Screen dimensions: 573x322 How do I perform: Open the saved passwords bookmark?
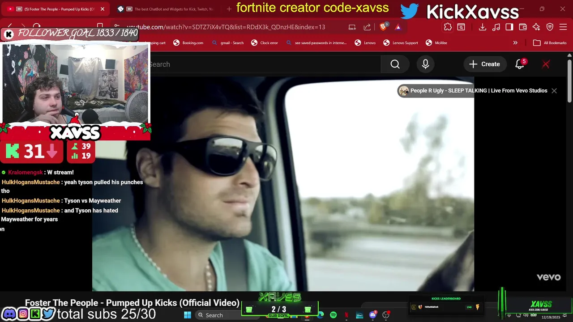click(316, 43)
